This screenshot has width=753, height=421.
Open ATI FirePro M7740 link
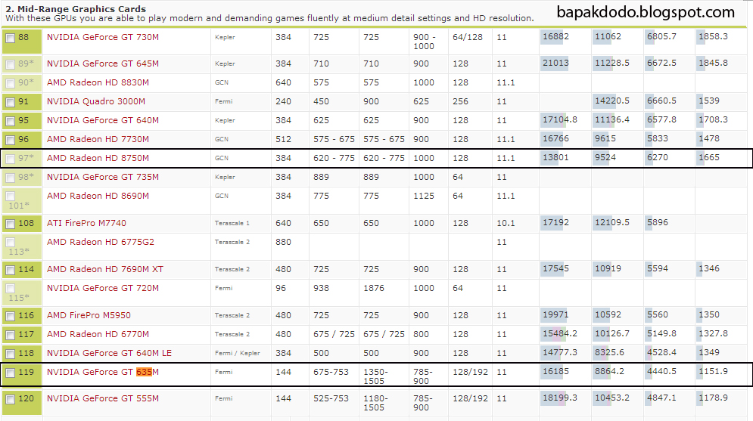tap(86, 223)
